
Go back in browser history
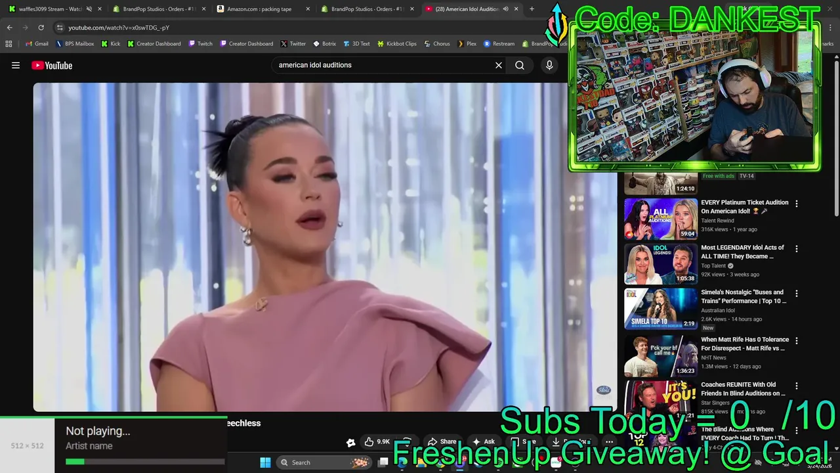click(x=9, y=28)
